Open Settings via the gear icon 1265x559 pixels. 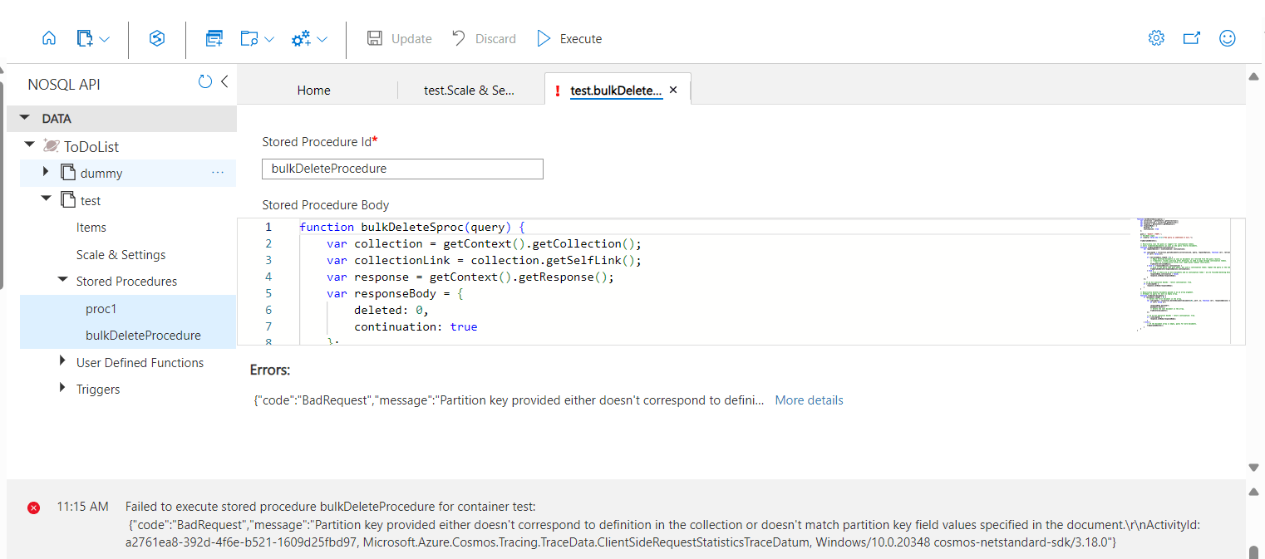click(x=1156, y=37)
